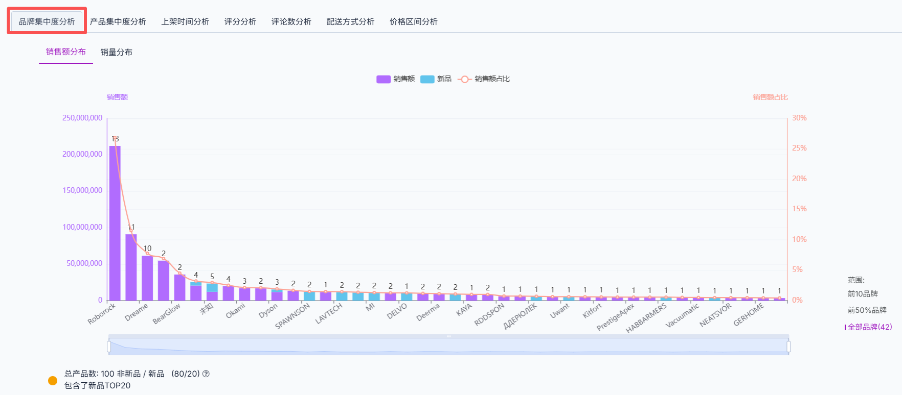Click the left handle of zoom slider
Viewport: 902px width, 395px height.
tap(109, 347)
